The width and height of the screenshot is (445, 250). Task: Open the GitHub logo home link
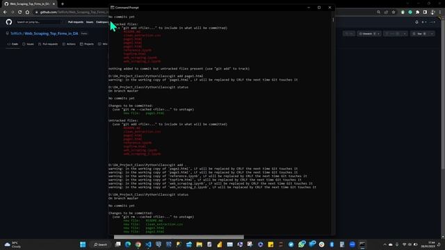(x=9, y=22)
